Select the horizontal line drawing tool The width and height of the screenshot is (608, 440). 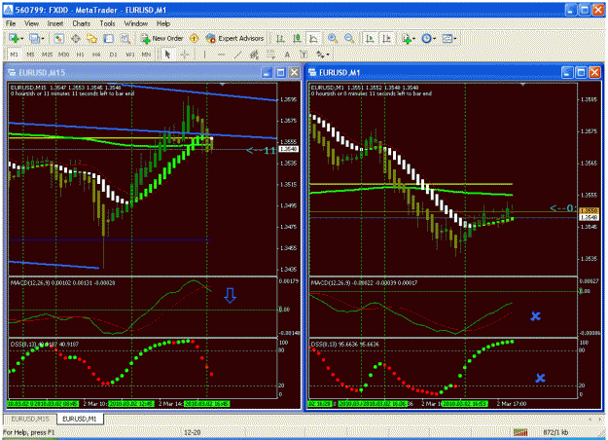click(221, 55)
